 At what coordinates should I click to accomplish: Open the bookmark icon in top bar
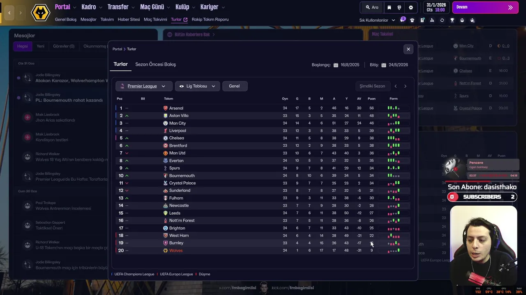point(389,7)
